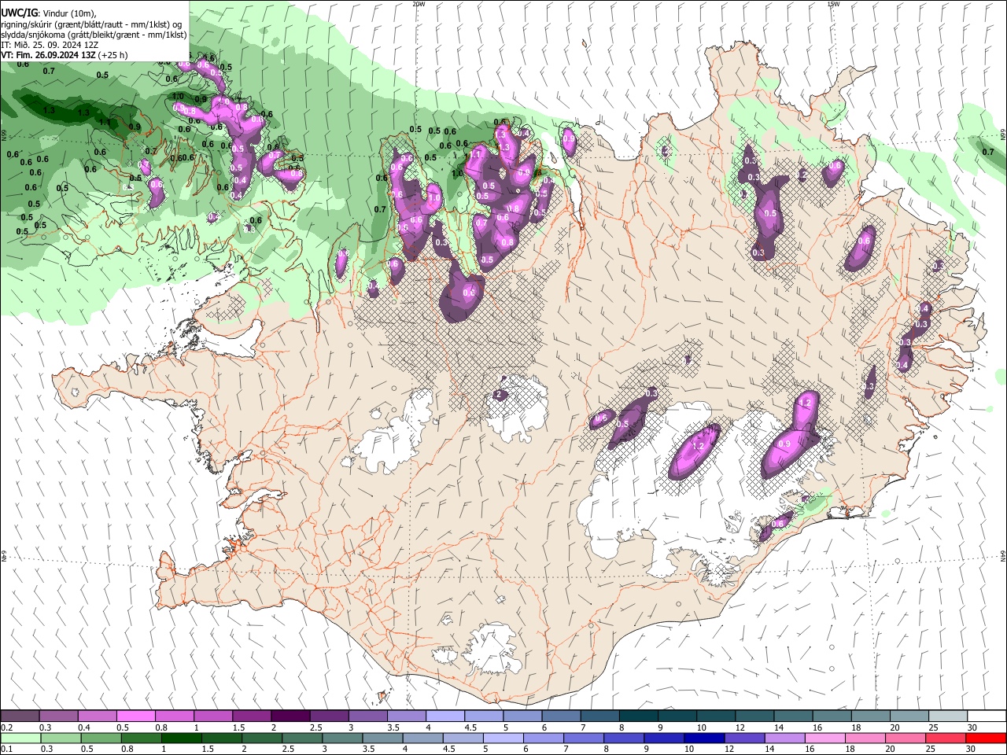
Task: Click the top-row light gray 25 swatch
Action: [946, 716]
